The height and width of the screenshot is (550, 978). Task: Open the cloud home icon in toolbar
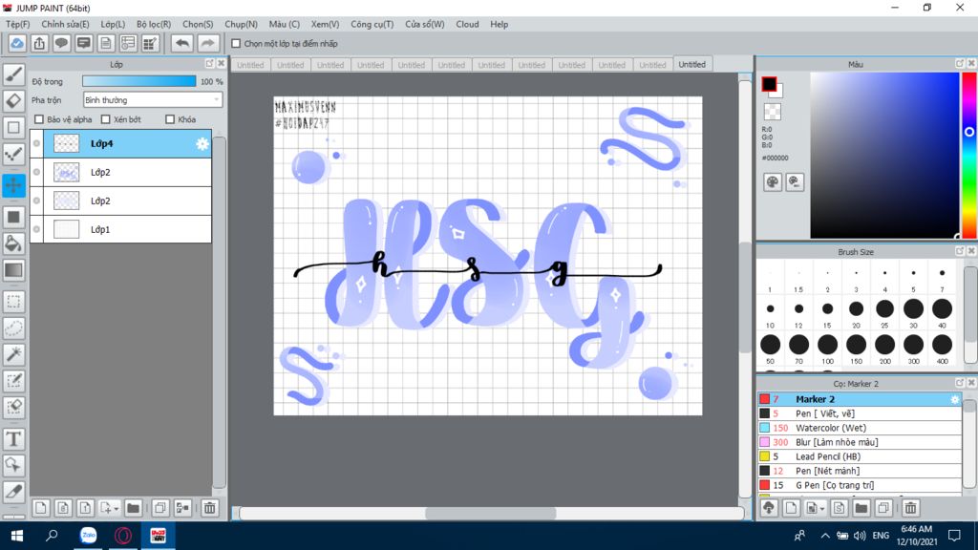(17, 43)
